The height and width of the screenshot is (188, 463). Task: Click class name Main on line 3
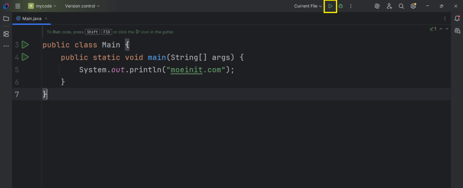pyautogui.click(x=111, y=45)
